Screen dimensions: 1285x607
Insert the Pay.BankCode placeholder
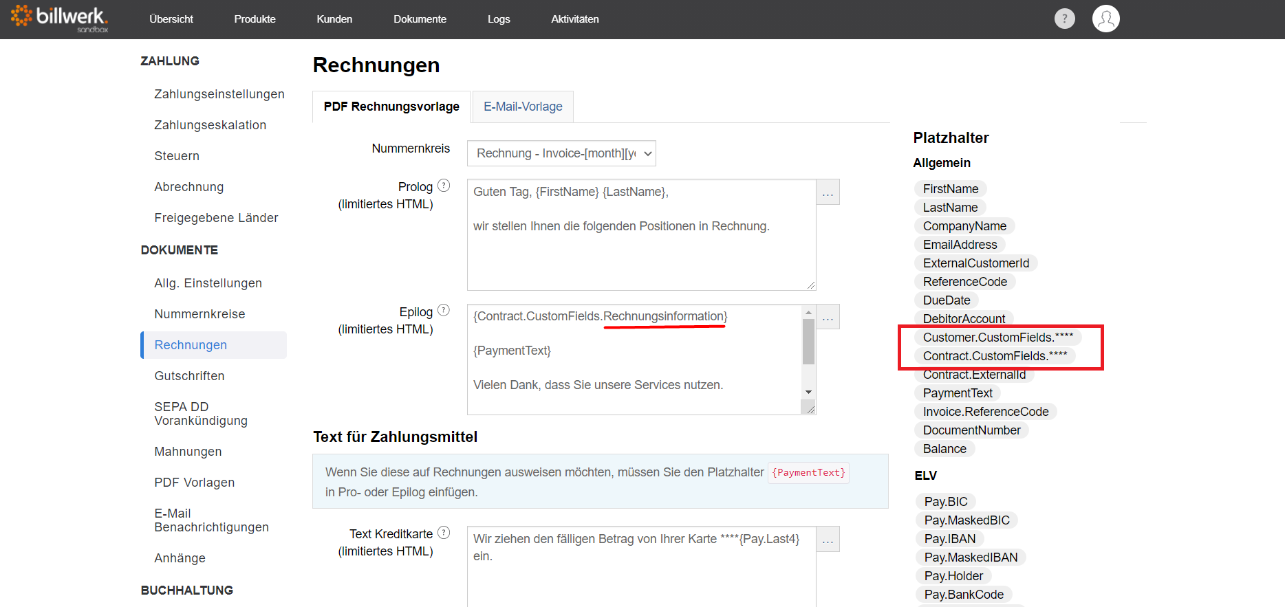point(964,595)
